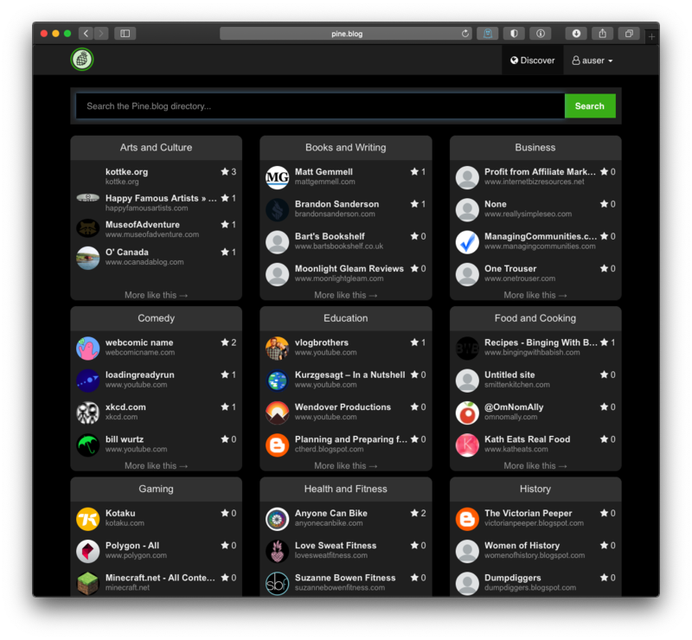Click the star beside Matt Gemmell
Image resolution: width=692 pixels, height=640 pixels.
pos(414,172)
